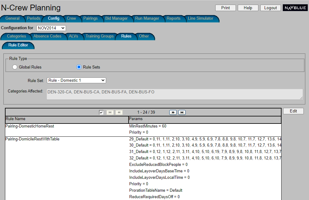309x200 pixels.
Task: Select the Config tab
Action: [54, 18]
